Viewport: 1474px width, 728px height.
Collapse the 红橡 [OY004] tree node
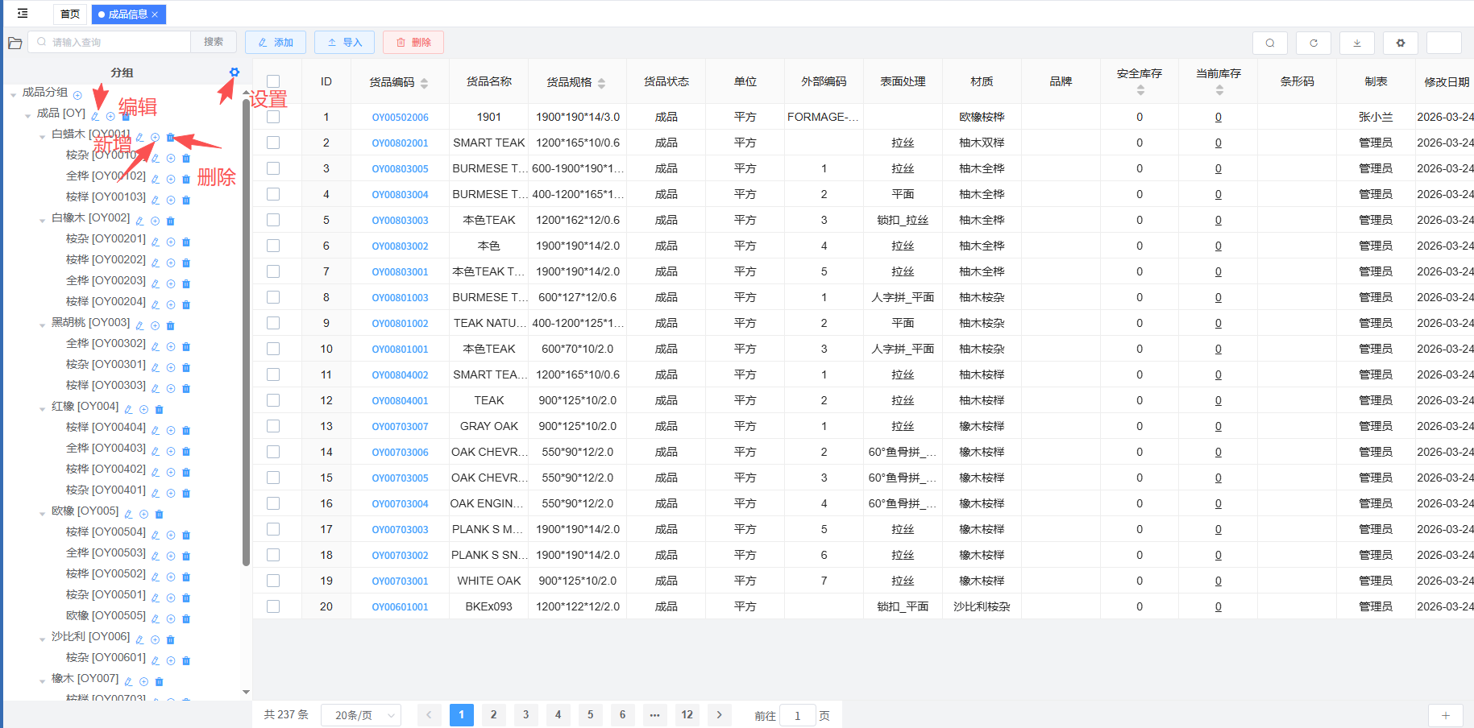tap(43, 409)
